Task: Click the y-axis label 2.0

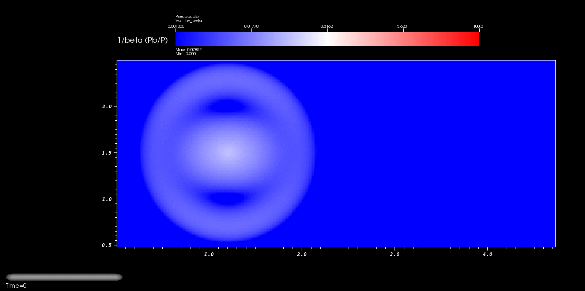Action: click(x=107, y=107)
